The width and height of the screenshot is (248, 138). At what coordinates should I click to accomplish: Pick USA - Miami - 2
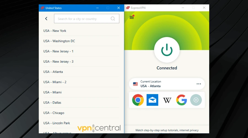click(81, 82)
